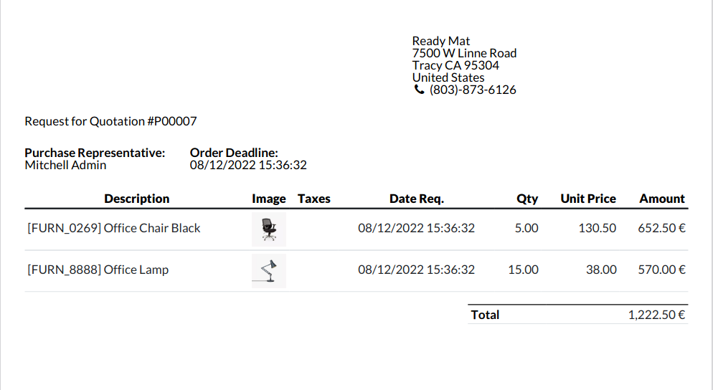The height and width of the screenshot is (390, 713).
Task: Click the 652.50 € amount cell
Action: (661, 228)
